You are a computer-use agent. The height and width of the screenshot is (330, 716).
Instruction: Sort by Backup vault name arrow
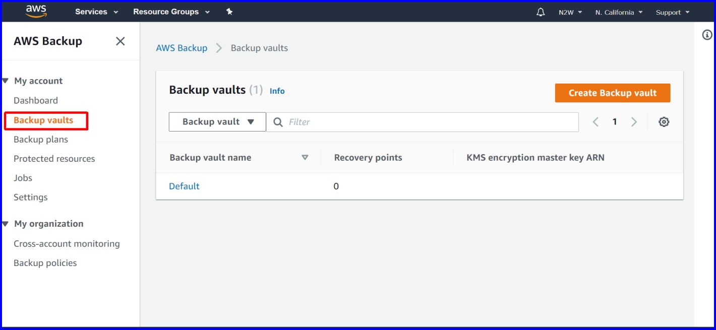point(305,158)
